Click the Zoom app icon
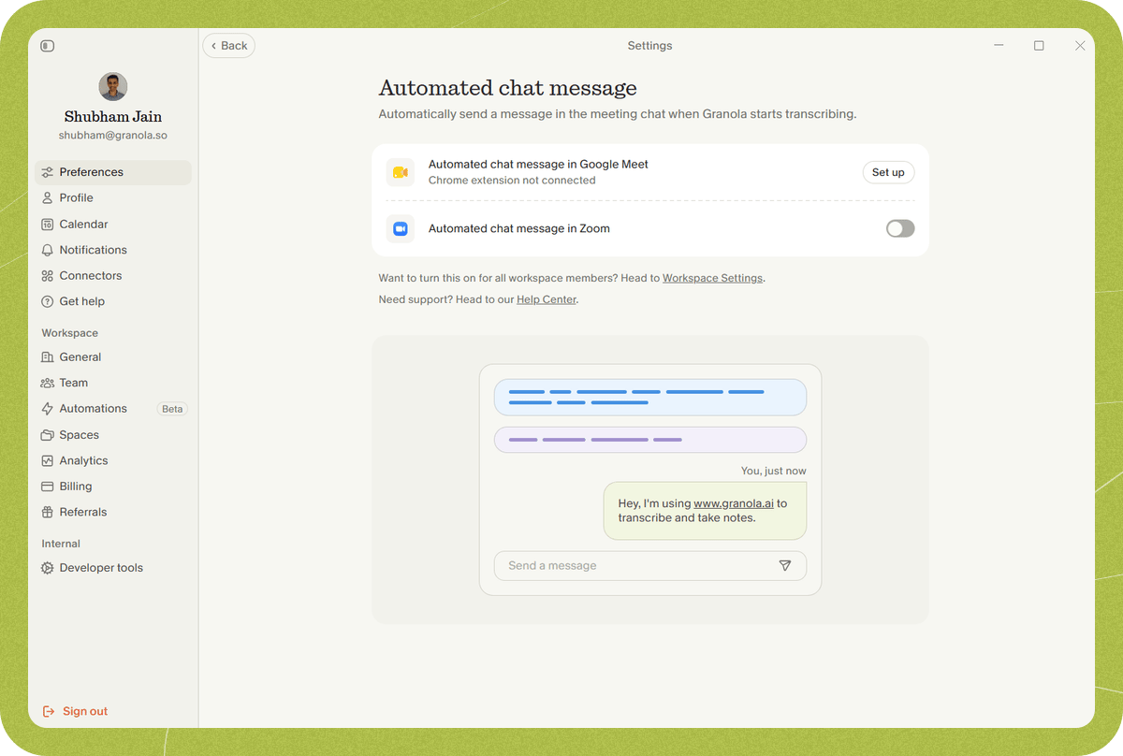1123x756 pixels. [x=401, y=228]
